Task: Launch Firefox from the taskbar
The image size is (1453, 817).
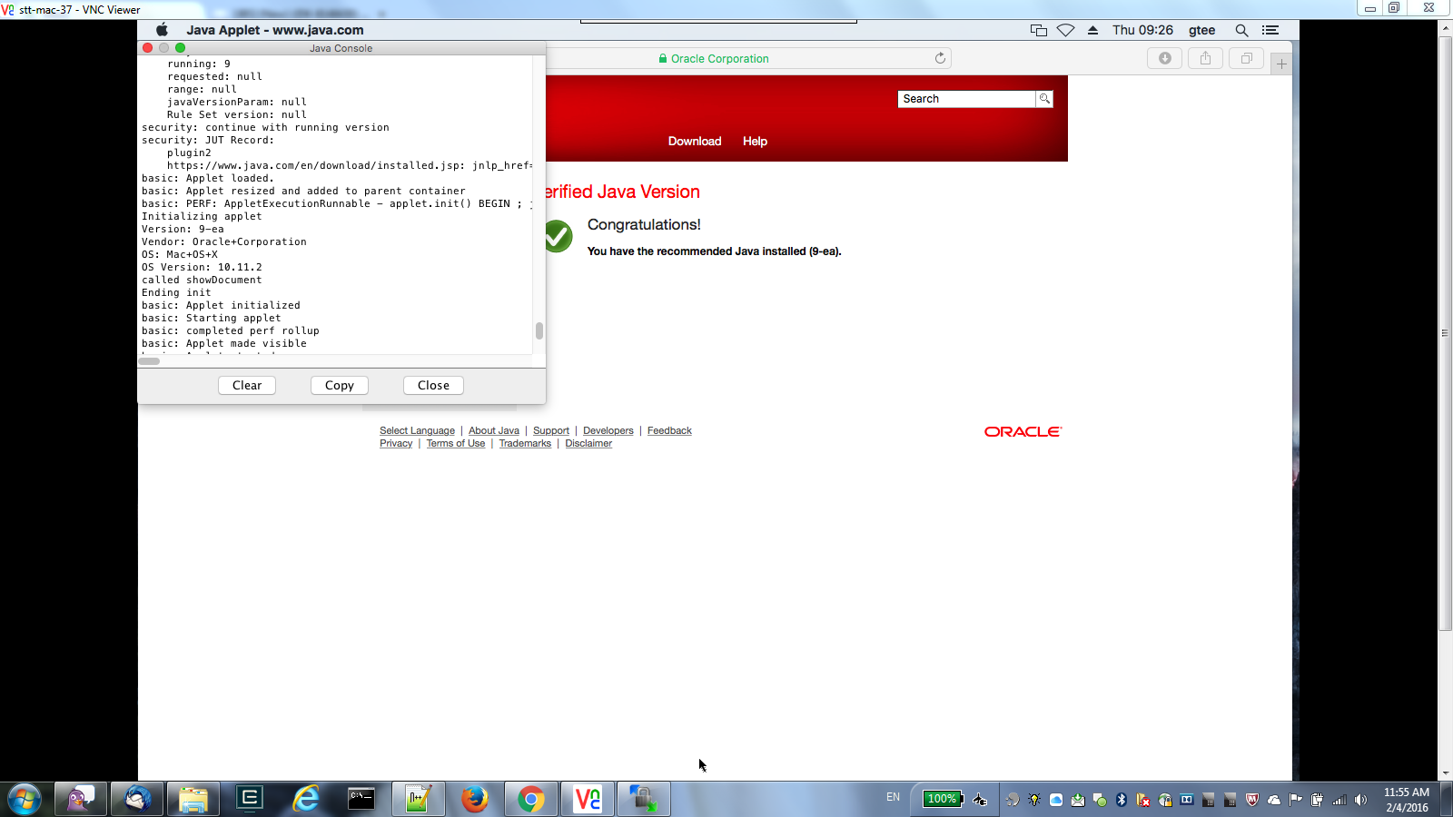Action: coord(474,799)
